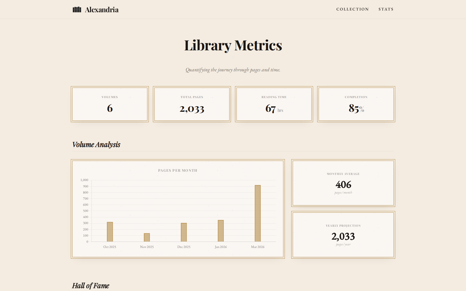Select the Volumes stat card

110,104
